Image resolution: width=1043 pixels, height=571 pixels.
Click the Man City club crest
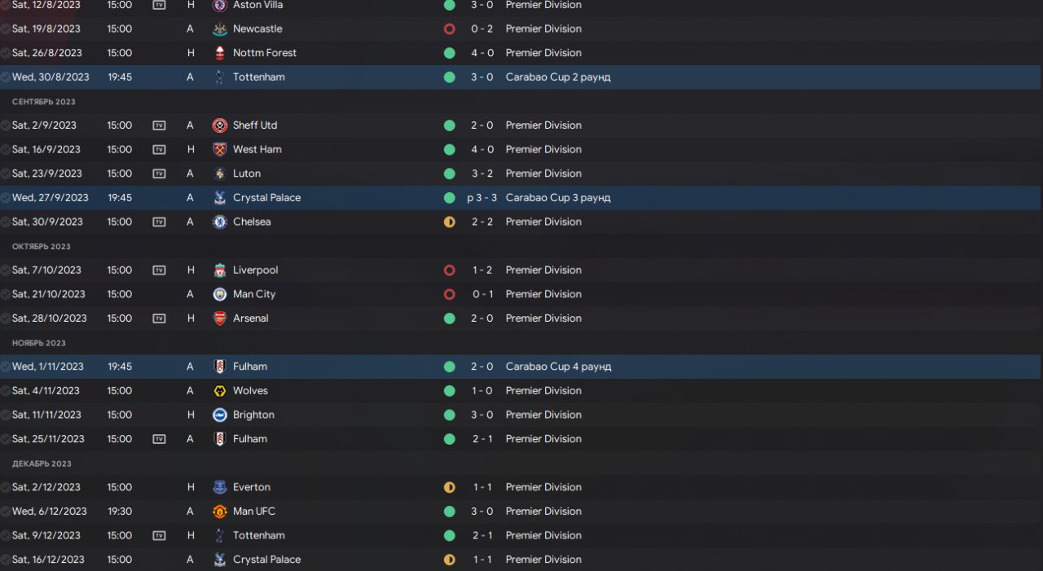click(x=219, y=294)
